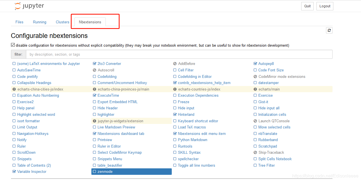Open the Tree Filter extension entry
This screenshot has width=361, height=181.
click(x=267, y=166)
